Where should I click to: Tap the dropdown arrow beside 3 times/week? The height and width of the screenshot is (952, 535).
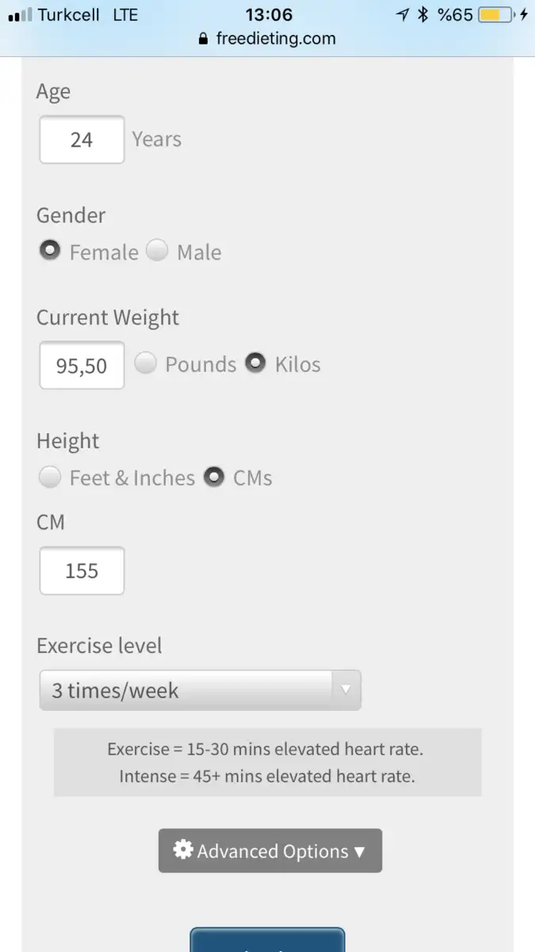pos(346,690)
